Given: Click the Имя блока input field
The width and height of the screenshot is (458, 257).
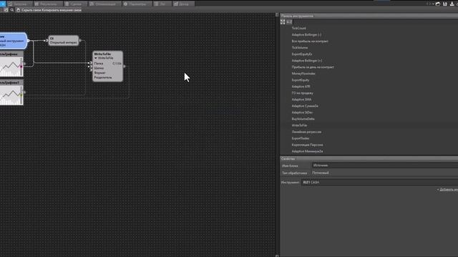Looking at the screenshot, I should (385, 165).
